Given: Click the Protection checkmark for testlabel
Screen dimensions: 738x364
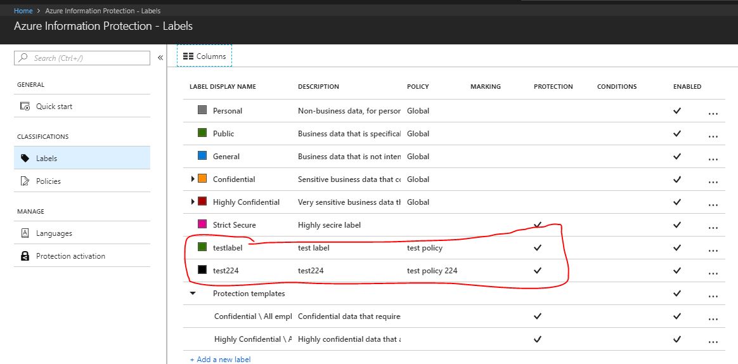Looking at the screenshot, I should tap(538, 248).
